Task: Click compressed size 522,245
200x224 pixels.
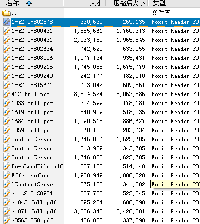Action: pos(134,193)
